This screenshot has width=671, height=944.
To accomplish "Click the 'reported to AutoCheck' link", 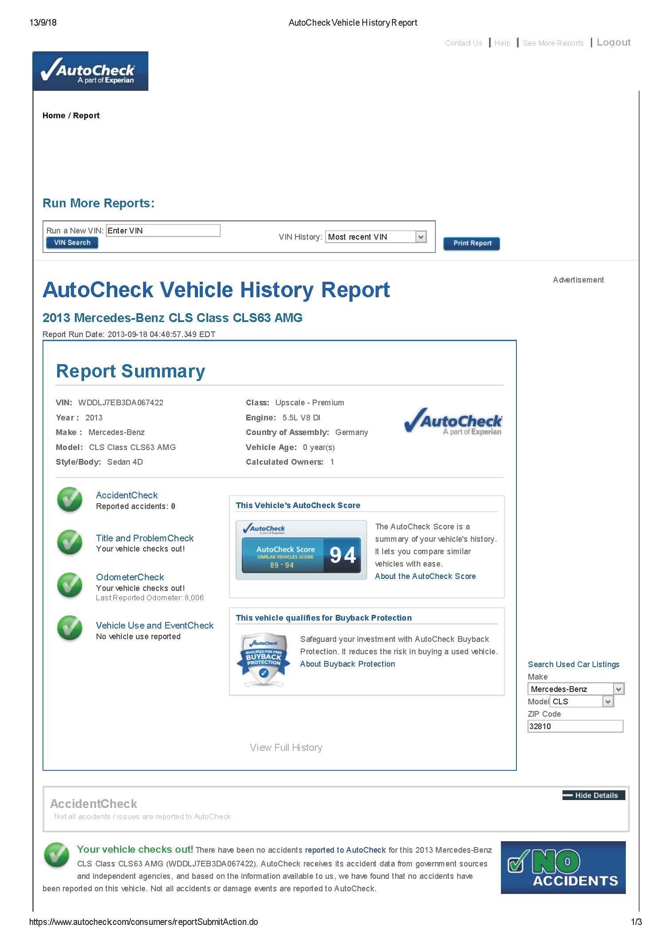I will 345,850.
